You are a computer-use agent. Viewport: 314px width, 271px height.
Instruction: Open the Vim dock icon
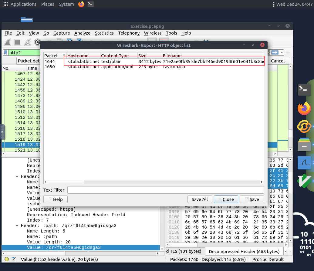[304, 181]
